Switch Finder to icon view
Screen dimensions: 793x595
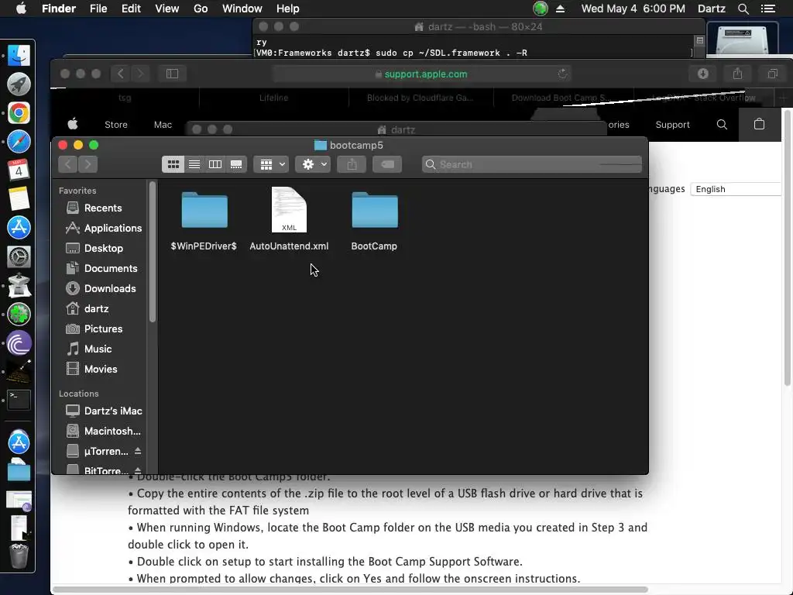coord(173,164)
